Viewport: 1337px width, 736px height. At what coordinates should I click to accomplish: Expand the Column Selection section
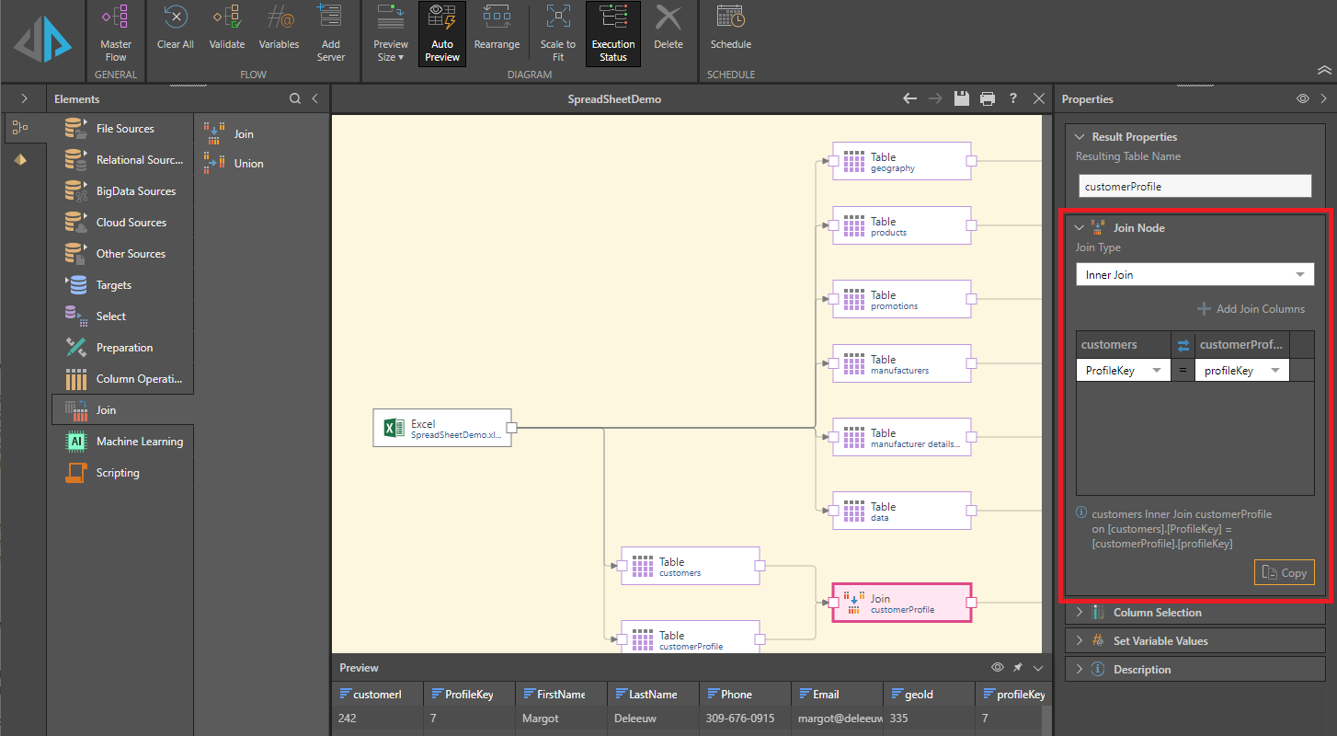click(1156, 613)
